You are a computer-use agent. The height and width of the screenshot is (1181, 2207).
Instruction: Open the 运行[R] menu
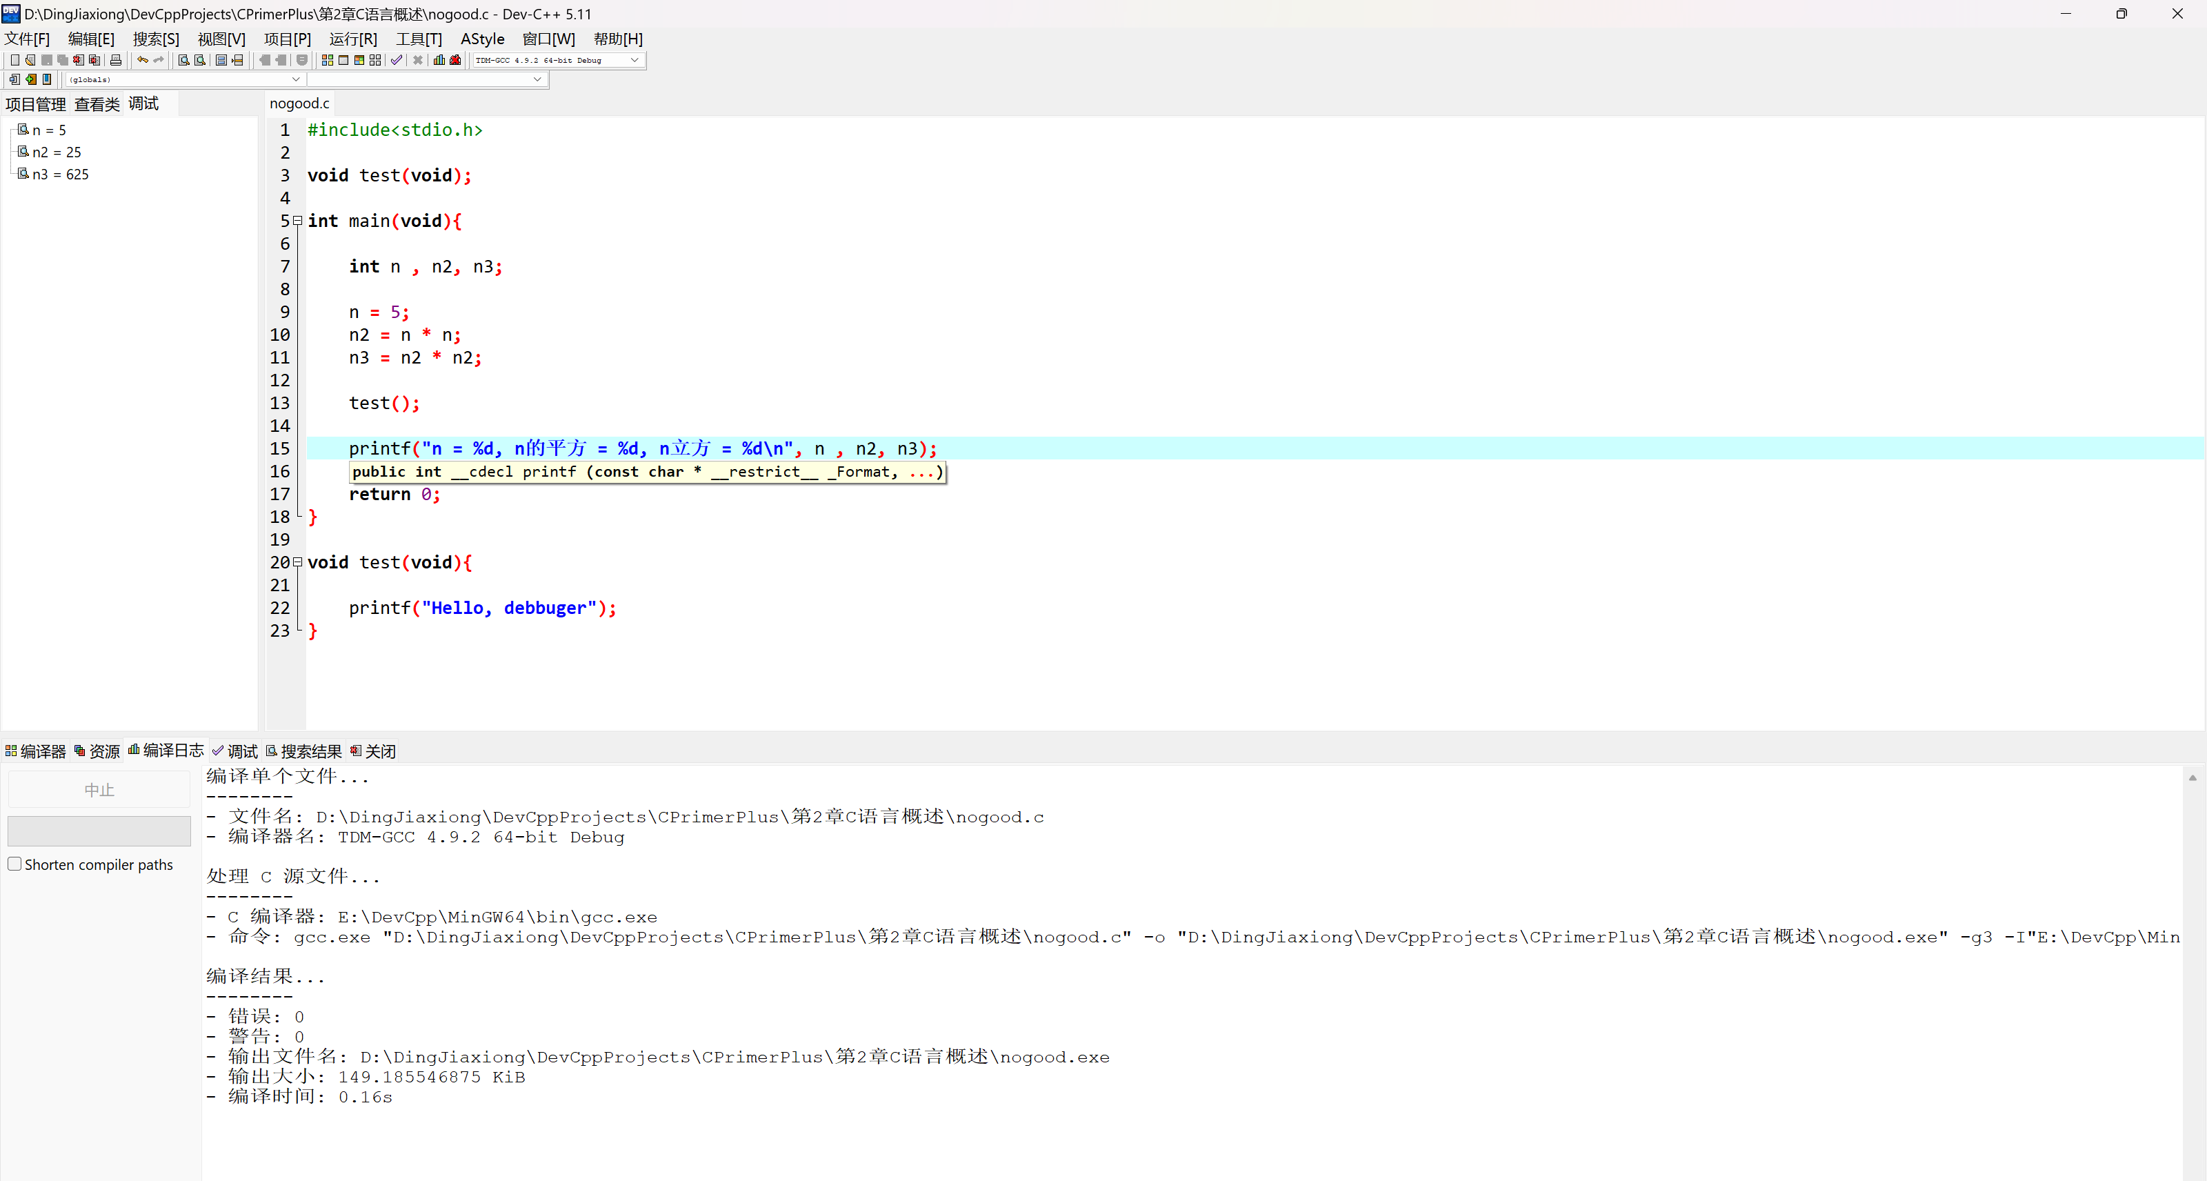(x=353, y=39)
